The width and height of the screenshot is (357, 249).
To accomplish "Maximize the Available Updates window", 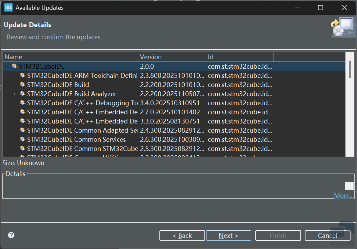I will (320, 8).
